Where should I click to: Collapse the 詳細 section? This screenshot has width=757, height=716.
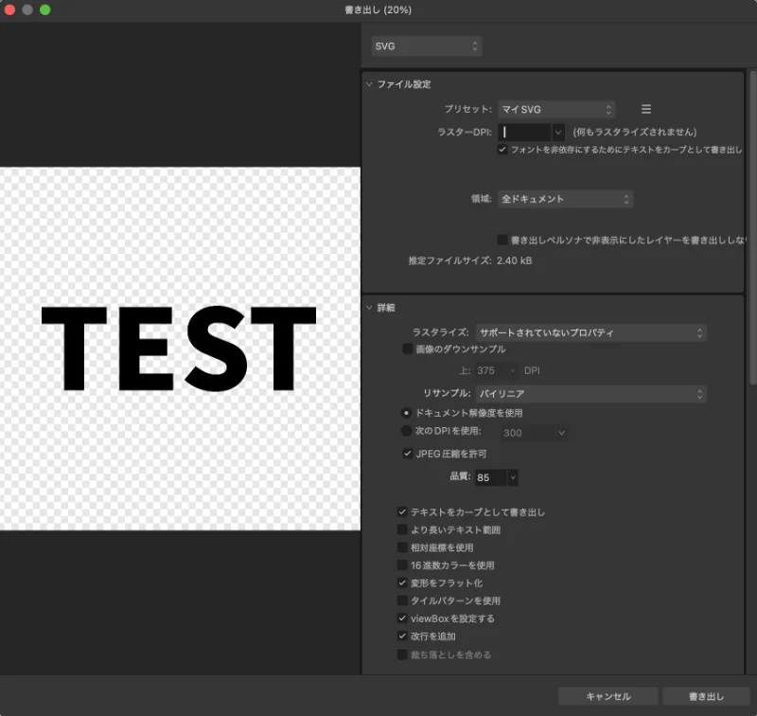coord(369,307)
